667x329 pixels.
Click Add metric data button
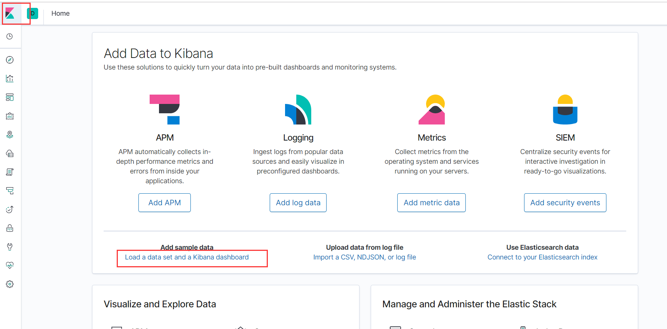pos(431,203)
